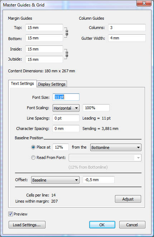154x237 pixels.
Task: Click the Gutter Width field
Action: point(127,38)
